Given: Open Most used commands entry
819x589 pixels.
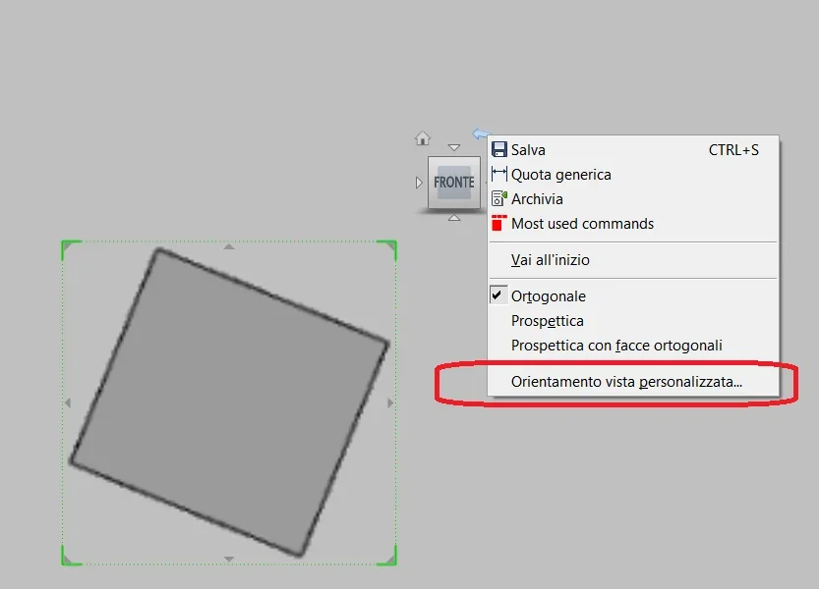Looking at the screenshot, I should click(x=633, y=223).
